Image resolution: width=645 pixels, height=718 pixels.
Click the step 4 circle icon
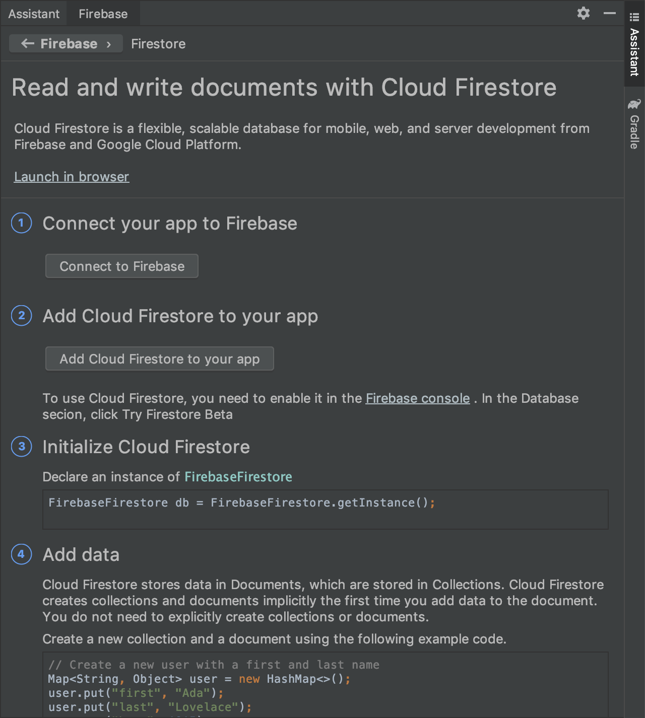pos(21,554)
